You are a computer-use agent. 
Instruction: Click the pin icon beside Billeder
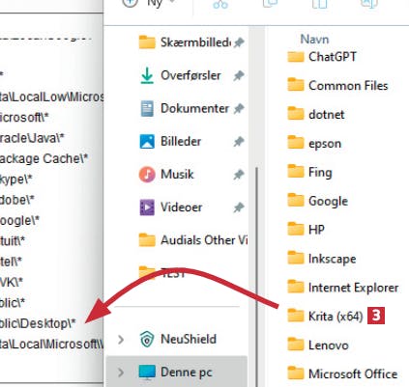pos(239,142)
